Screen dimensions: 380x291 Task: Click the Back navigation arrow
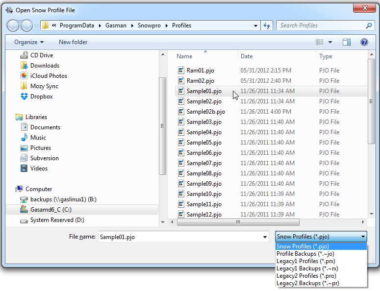point(13,25)
